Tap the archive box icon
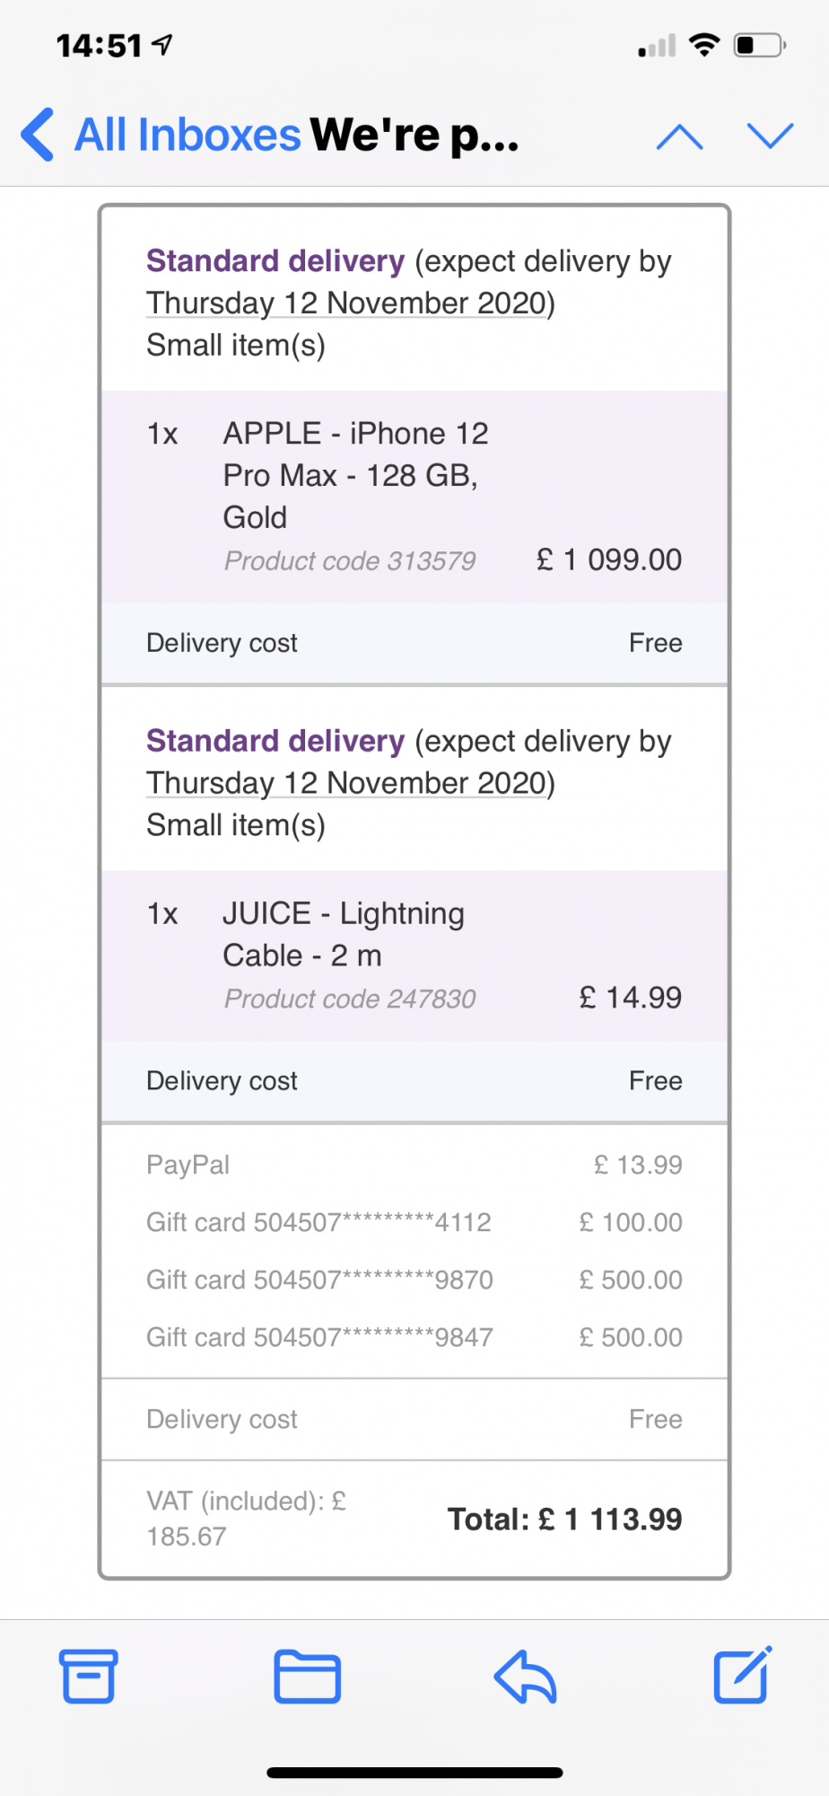This screenshot has width=829, height=1796. (x=88, y=1676)
